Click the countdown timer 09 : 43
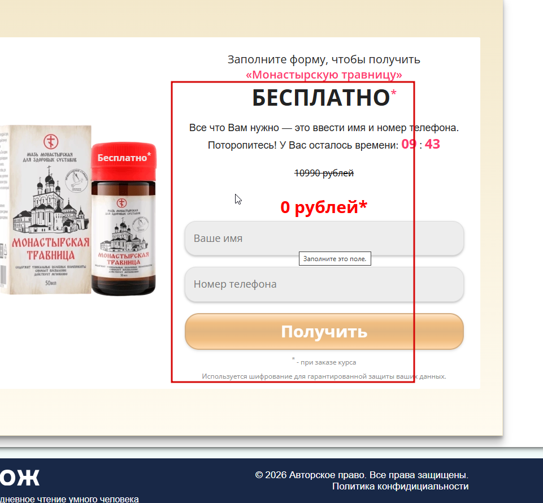The height and width of the screenshot is (503, 543). click(421, 144)
